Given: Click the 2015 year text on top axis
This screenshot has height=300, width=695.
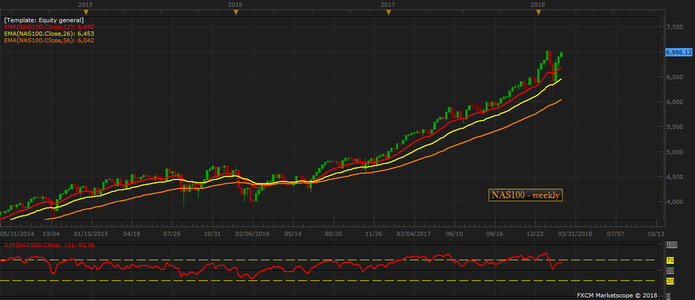Looking at the screenshot, I should tap(85, 4).
